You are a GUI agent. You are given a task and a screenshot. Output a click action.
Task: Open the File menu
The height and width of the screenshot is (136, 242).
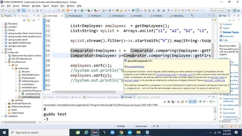click(3, 6)
